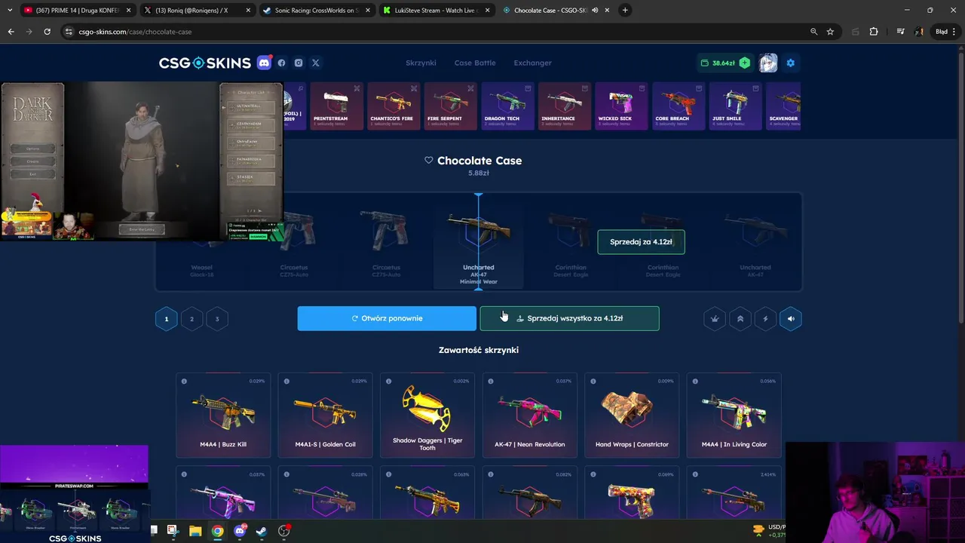965x543 pixels.
Task: Open info for AK-47 Neon Revolution
Action: coord(491,381)
